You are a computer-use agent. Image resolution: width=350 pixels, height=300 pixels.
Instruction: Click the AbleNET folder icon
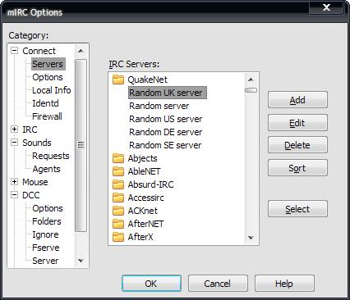[x=118, y=171]
